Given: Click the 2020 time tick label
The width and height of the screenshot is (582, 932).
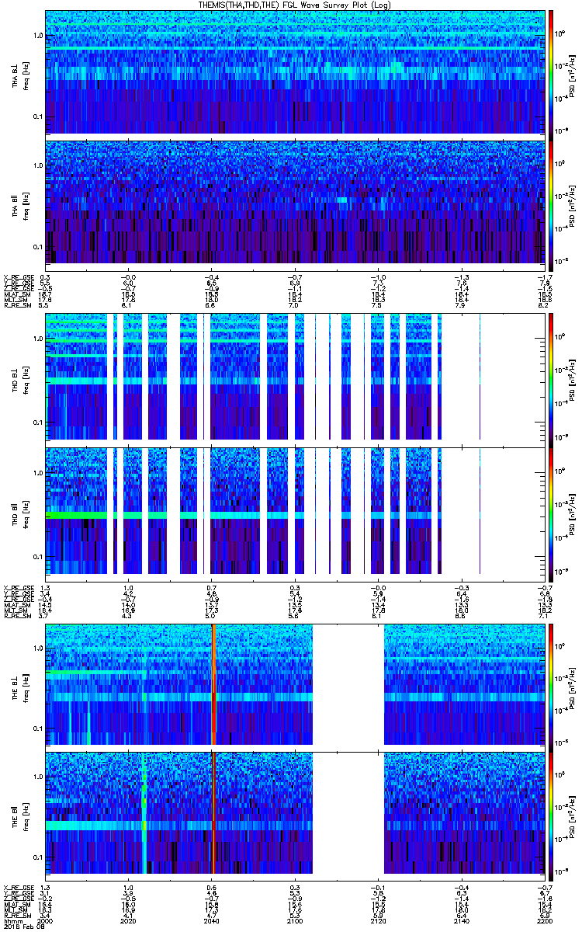Looking at the screenshot, I should [x=129, y=920].
